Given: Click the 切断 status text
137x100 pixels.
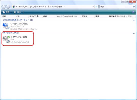Looking at the screenshot, I should coord(12,39).
